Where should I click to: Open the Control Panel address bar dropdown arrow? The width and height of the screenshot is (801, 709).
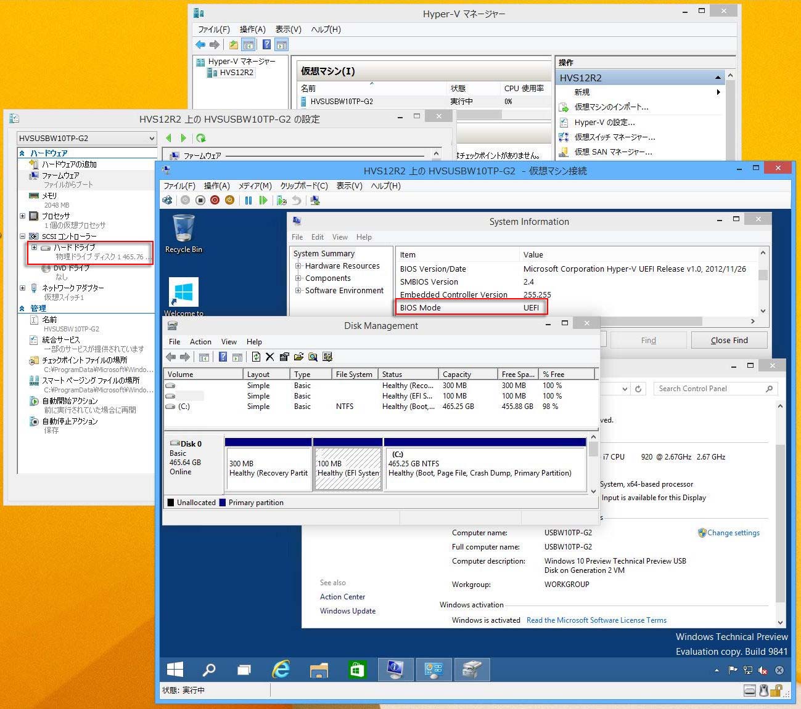coord(625,389)
